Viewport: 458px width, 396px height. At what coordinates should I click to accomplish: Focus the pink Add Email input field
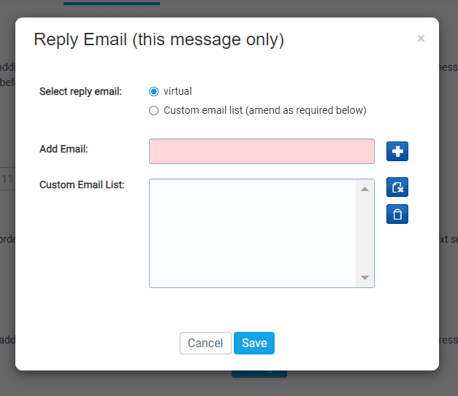pyautogui.click(x=262, y=152)
